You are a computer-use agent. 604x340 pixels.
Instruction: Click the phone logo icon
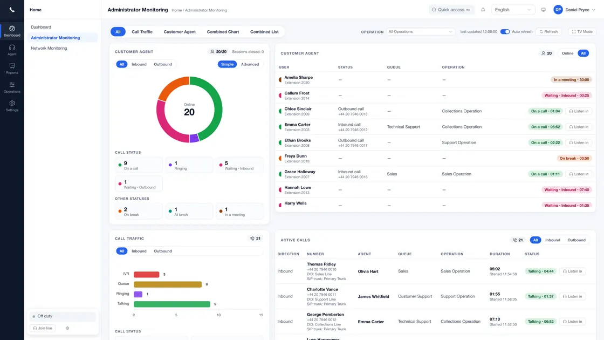[x=12, y=10]
